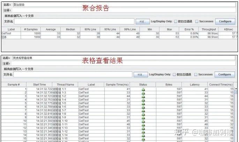Click the Min column header

(x=150, y=29)
